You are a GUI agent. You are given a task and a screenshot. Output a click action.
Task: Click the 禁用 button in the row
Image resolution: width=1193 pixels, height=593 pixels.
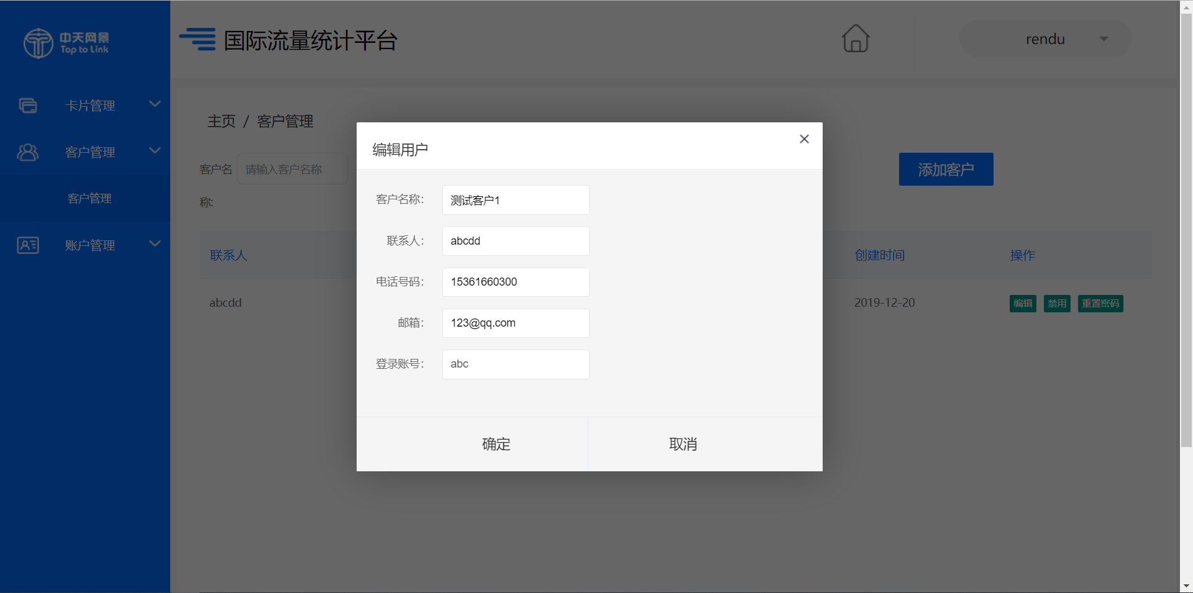point(1057,304)
